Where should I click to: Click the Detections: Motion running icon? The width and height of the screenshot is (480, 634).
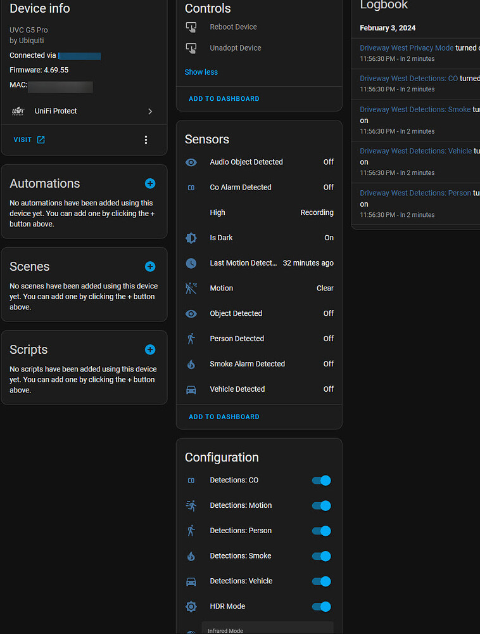(191, 505)
